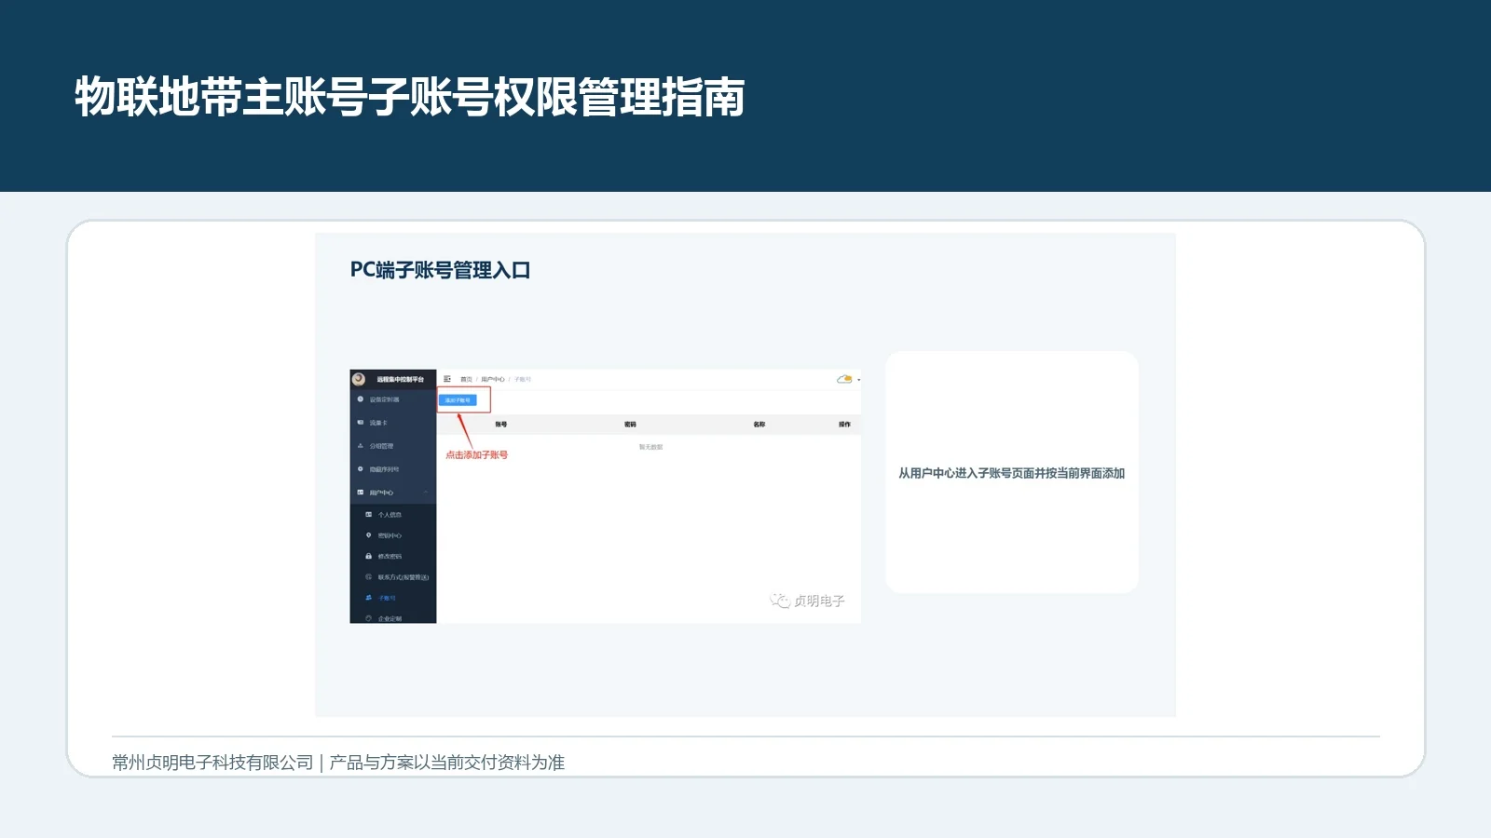This screenshot has height=838, width=1491.
Task: Click the 个人信息 card icon
Action: point(369,515)
